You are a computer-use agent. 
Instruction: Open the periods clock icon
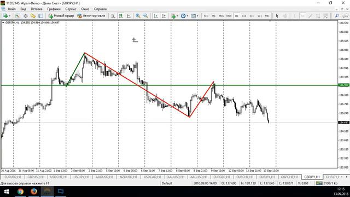(x=183, y=16)
